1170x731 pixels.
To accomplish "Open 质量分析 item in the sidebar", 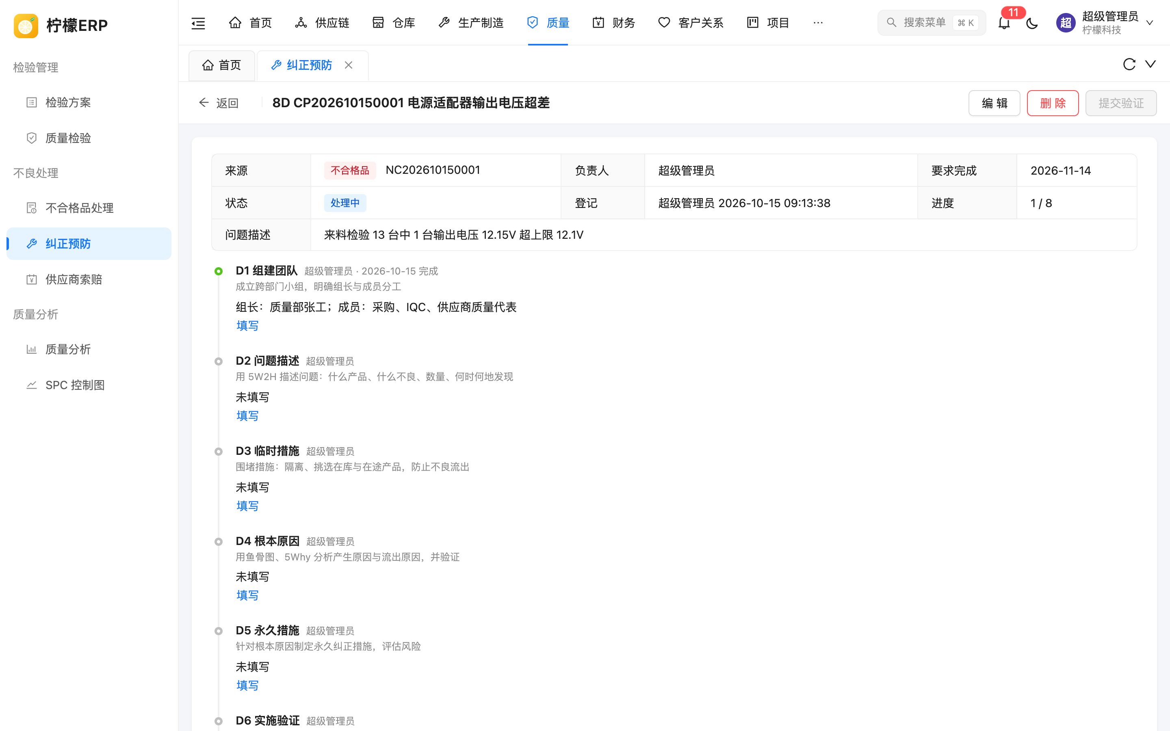I will (89, 349).
